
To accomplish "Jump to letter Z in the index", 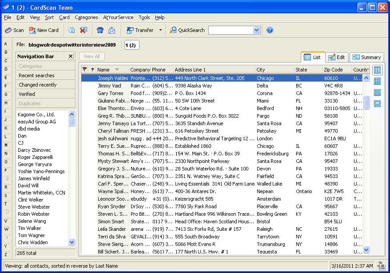I will click(x=6, y=255).
